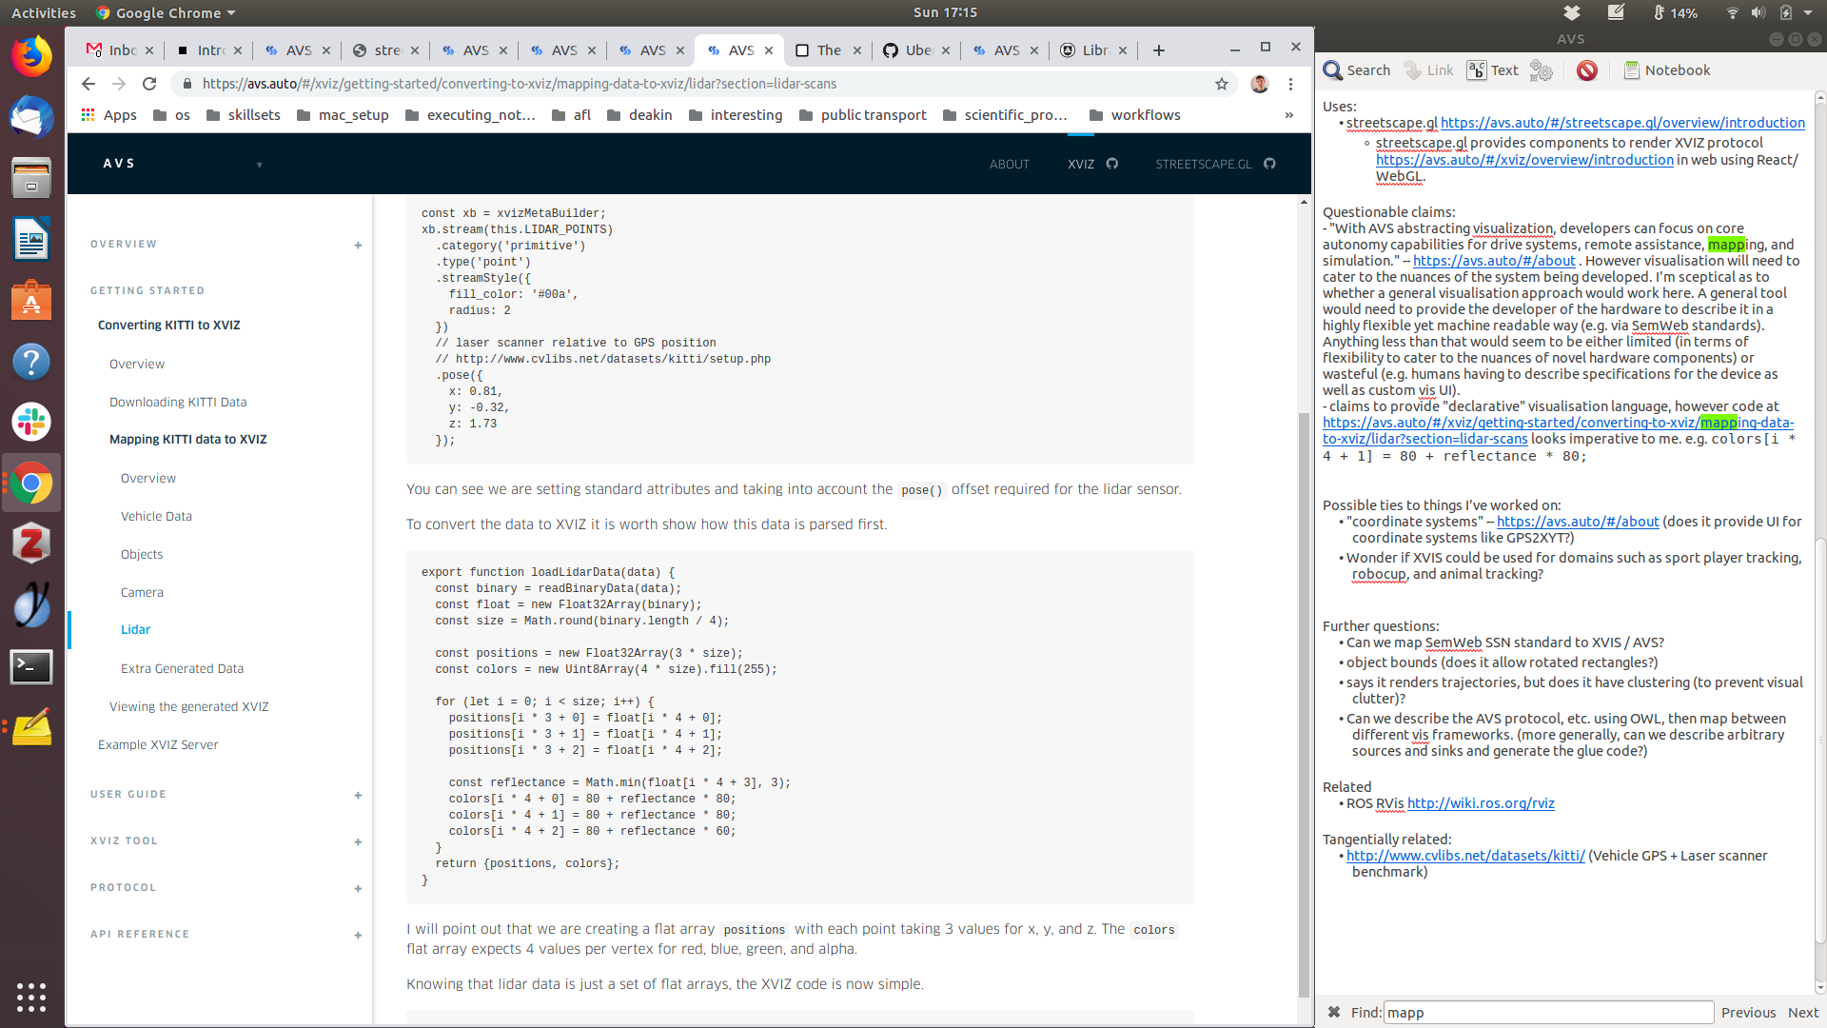
Task: Bookmark this page with the star icon
Action: 1222,84
